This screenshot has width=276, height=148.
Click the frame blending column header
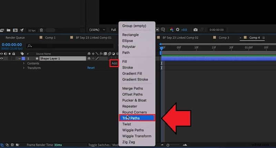[x=105, y=53]
